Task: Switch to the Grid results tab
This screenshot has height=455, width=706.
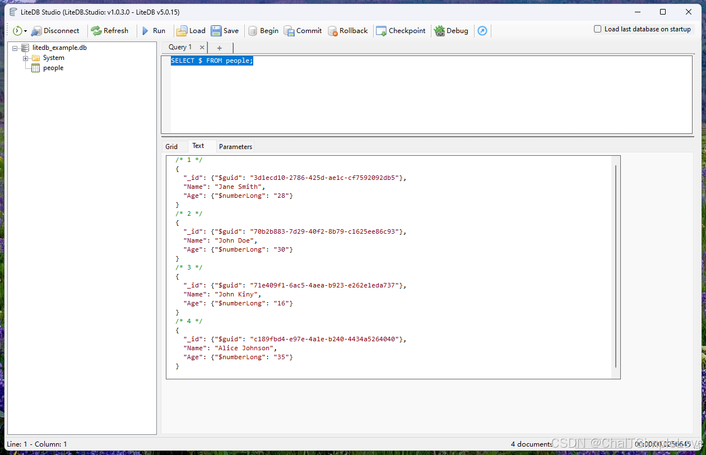Action: [171, 147]
